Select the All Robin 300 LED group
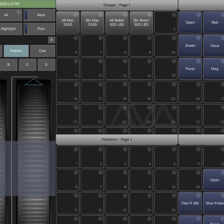224x224 pixels. (117, 22)
